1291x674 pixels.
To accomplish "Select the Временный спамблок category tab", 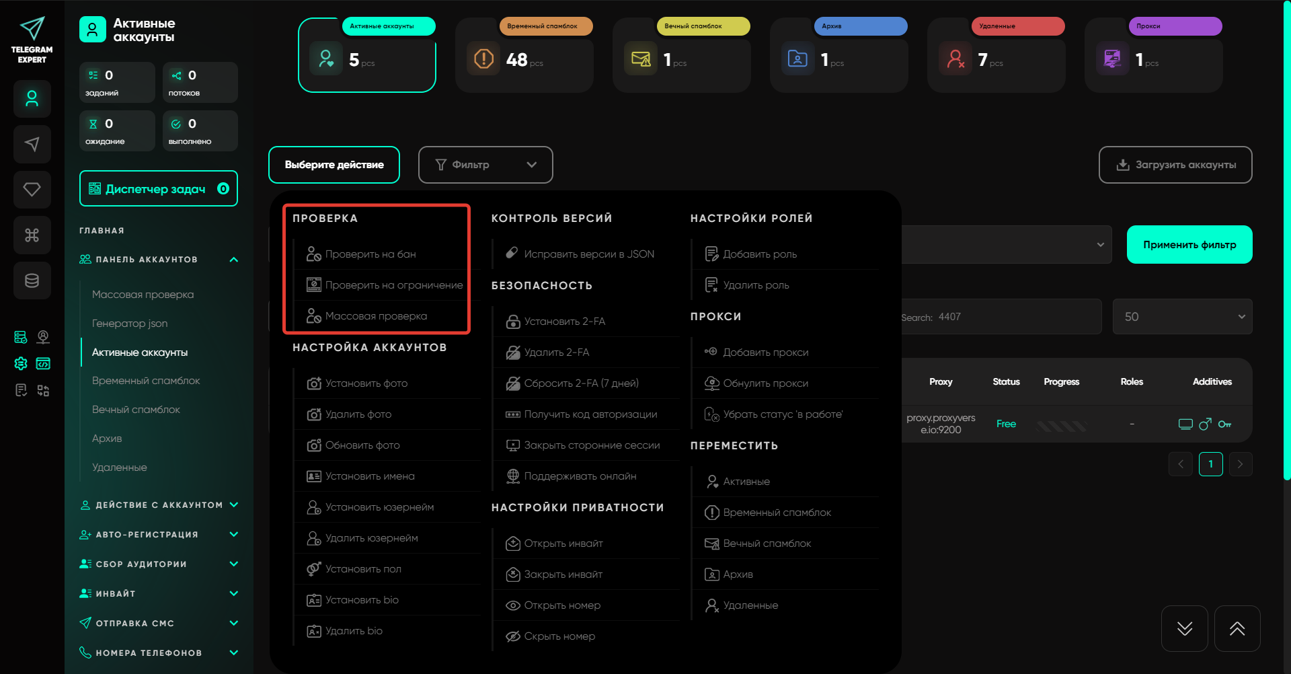I will [x=524, y=55].
